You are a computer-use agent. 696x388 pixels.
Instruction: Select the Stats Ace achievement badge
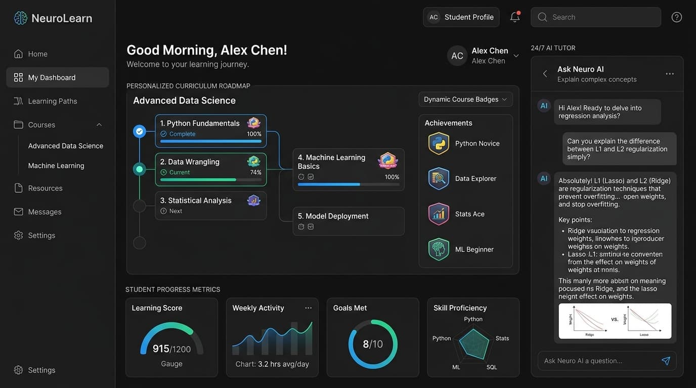pyautogui.click(x=439, y=214)
